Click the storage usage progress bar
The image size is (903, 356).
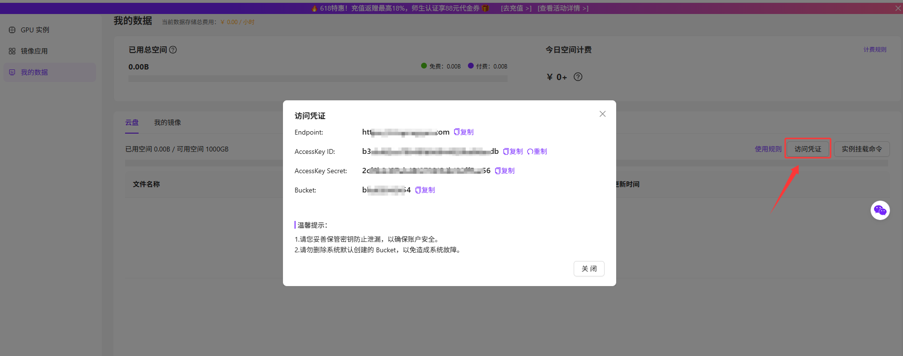[x=318, y=79]
